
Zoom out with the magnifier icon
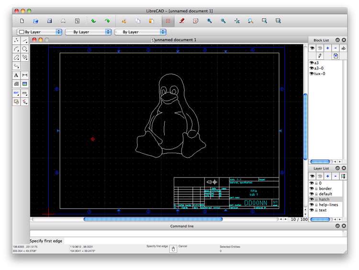[223, 21]
